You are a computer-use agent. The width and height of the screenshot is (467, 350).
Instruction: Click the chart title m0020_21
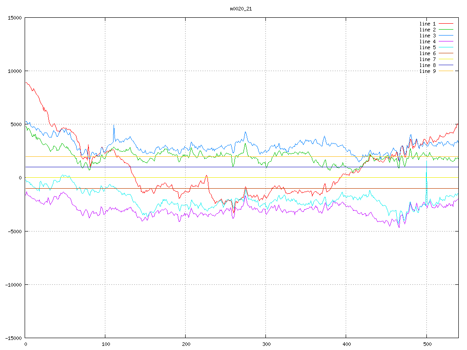(x=241, y=9)
